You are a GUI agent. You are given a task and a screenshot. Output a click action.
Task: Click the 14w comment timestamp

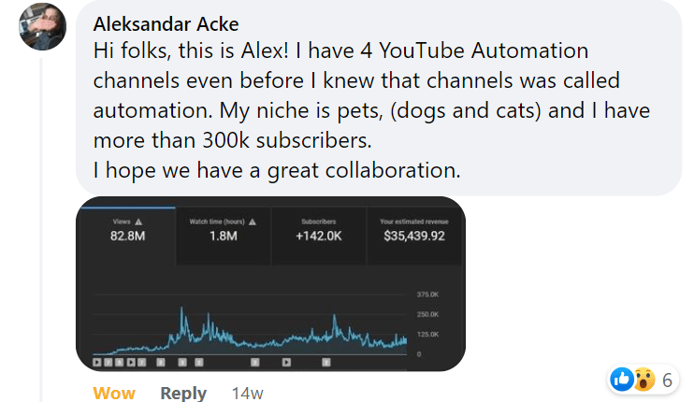247,393
